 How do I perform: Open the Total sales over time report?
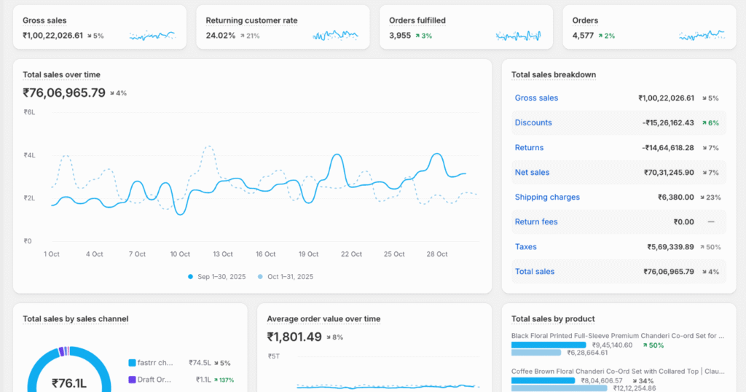pyautogui.click(x=61, y=75)
